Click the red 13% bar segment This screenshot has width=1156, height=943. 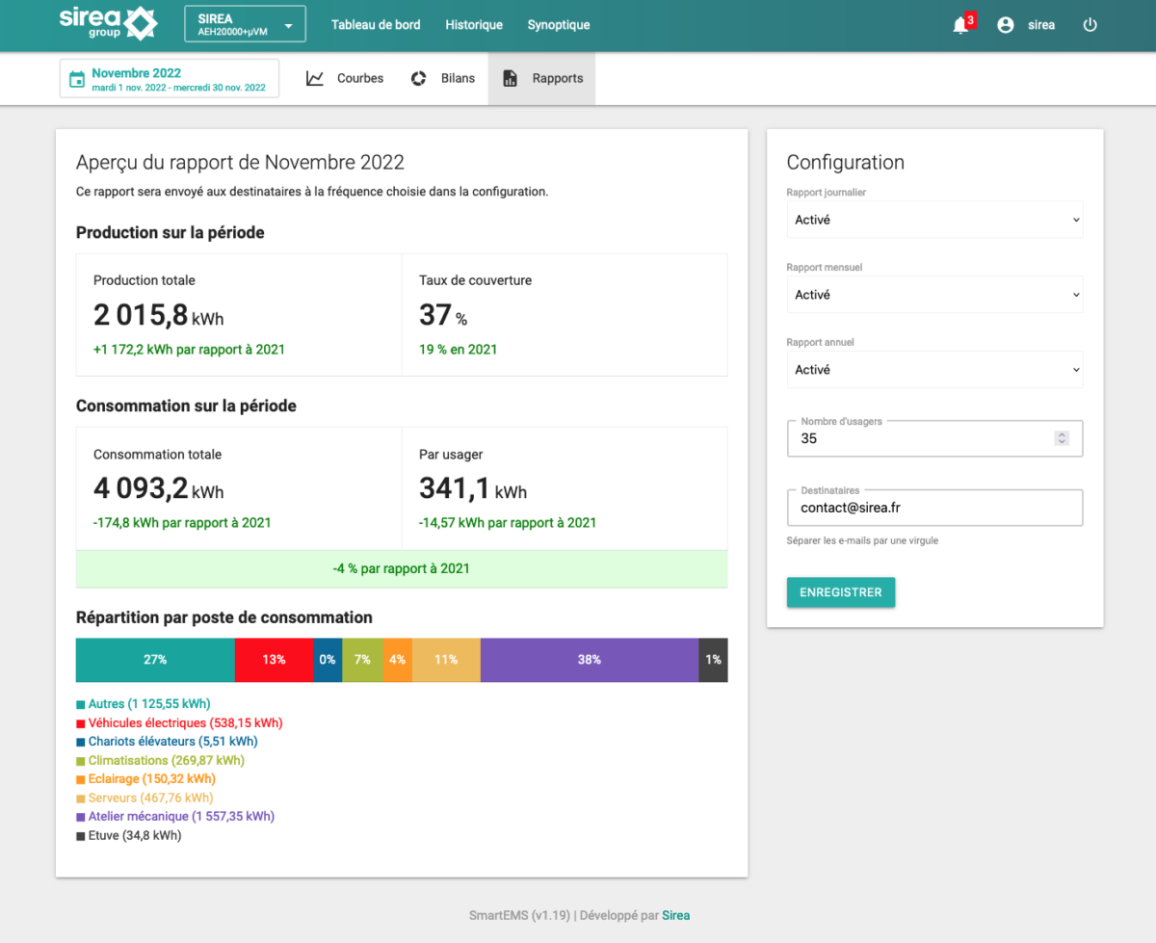coord(274,660)
